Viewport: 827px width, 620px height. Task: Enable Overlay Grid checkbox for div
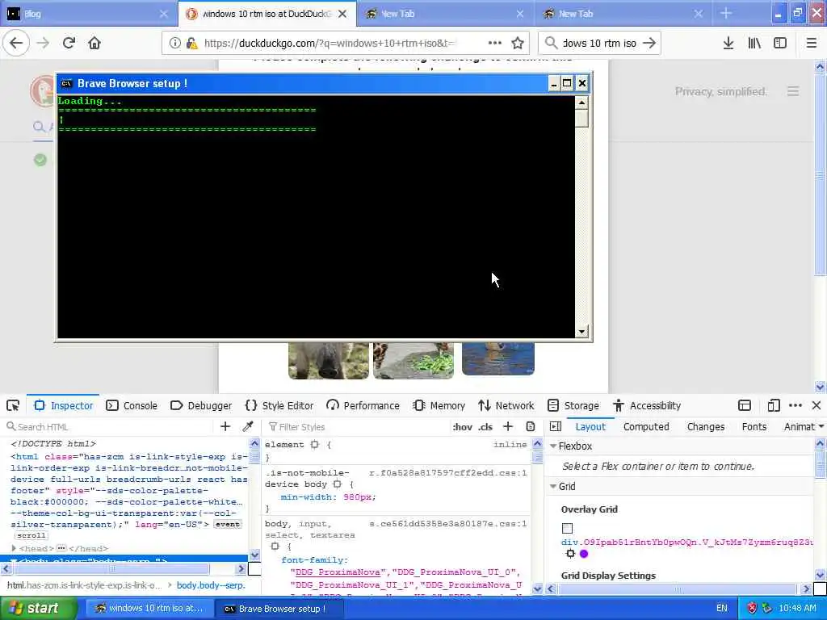(567, 528)
